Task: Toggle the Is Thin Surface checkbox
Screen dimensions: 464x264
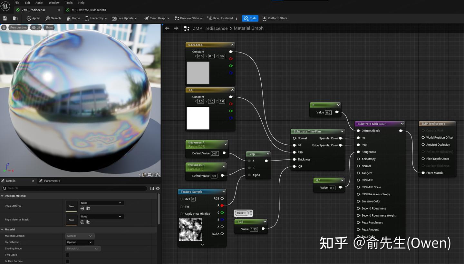Action: click(x=67, y=261)
